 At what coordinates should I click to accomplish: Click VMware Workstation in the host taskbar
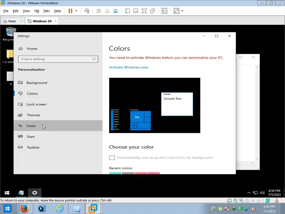(93, 208)
